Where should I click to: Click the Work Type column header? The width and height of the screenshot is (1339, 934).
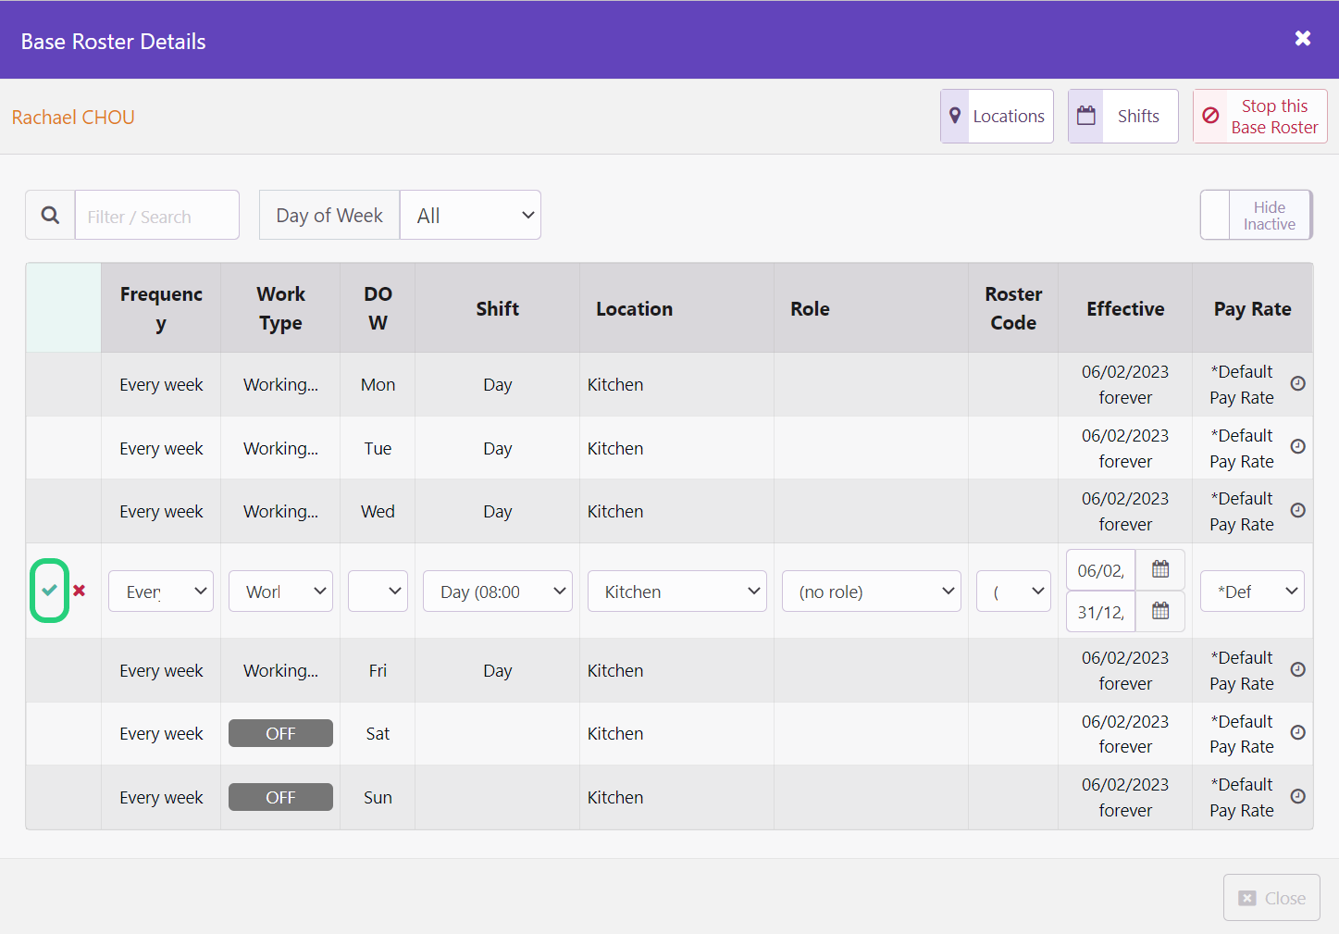click(280, 308)
